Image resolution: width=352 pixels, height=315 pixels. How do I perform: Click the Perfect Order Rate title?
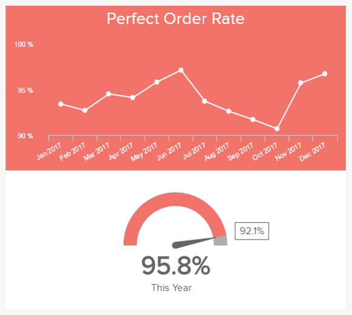(175, 19)
